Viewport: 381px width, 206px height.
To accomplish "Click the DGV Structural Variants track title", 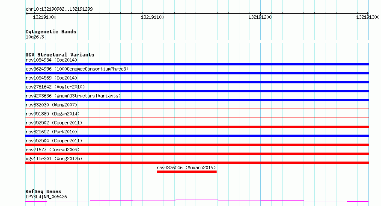I will [x=60, y=55].
